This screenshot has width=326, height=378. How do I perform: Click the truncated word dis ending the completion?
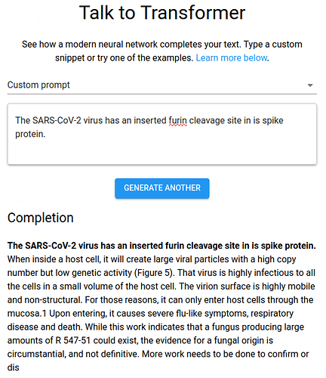pyautogui.click(x=13, y=367)
